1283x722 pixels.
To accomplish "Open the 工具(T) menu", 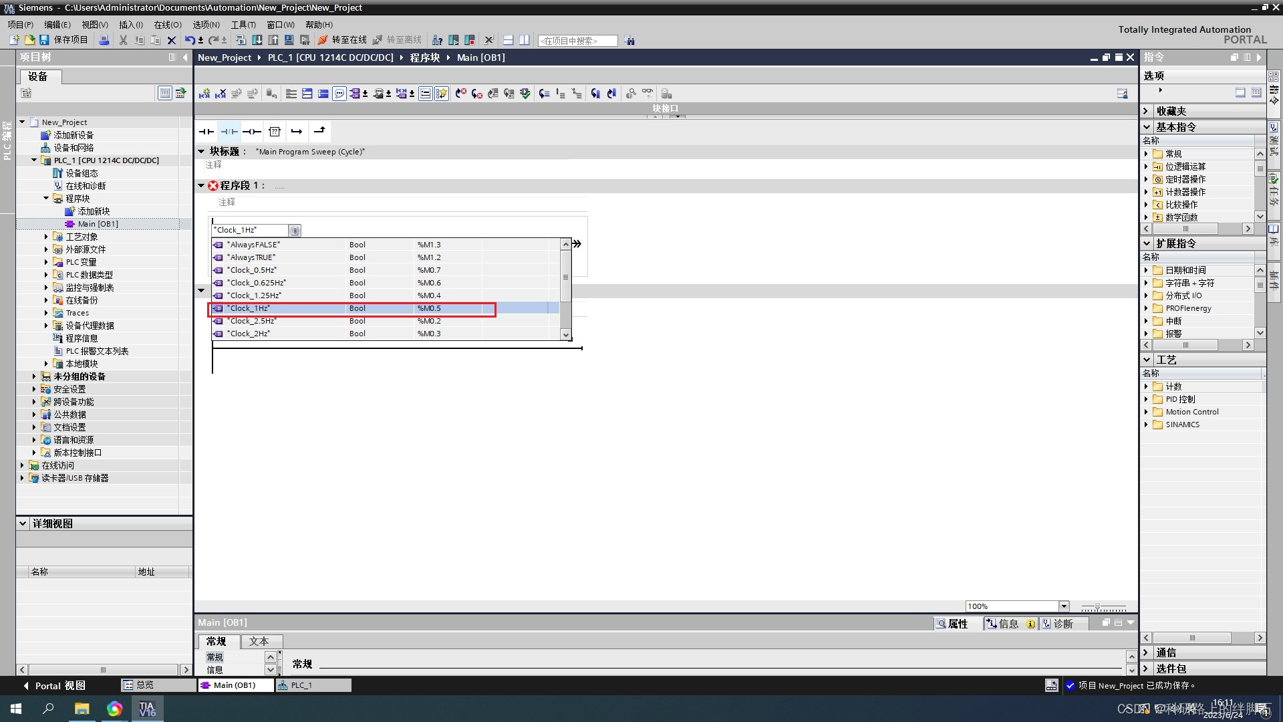I will [243, 25].
